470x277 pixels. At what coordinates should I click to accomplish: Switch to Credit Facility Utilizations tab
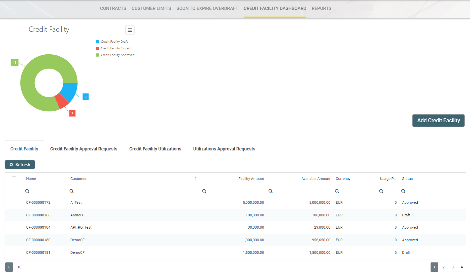coord(155,149)
